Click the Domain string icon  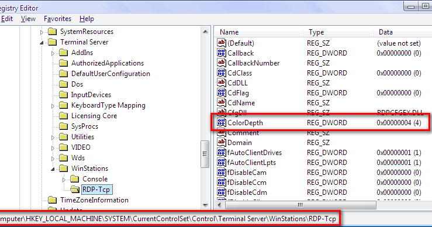coord(222,142)
